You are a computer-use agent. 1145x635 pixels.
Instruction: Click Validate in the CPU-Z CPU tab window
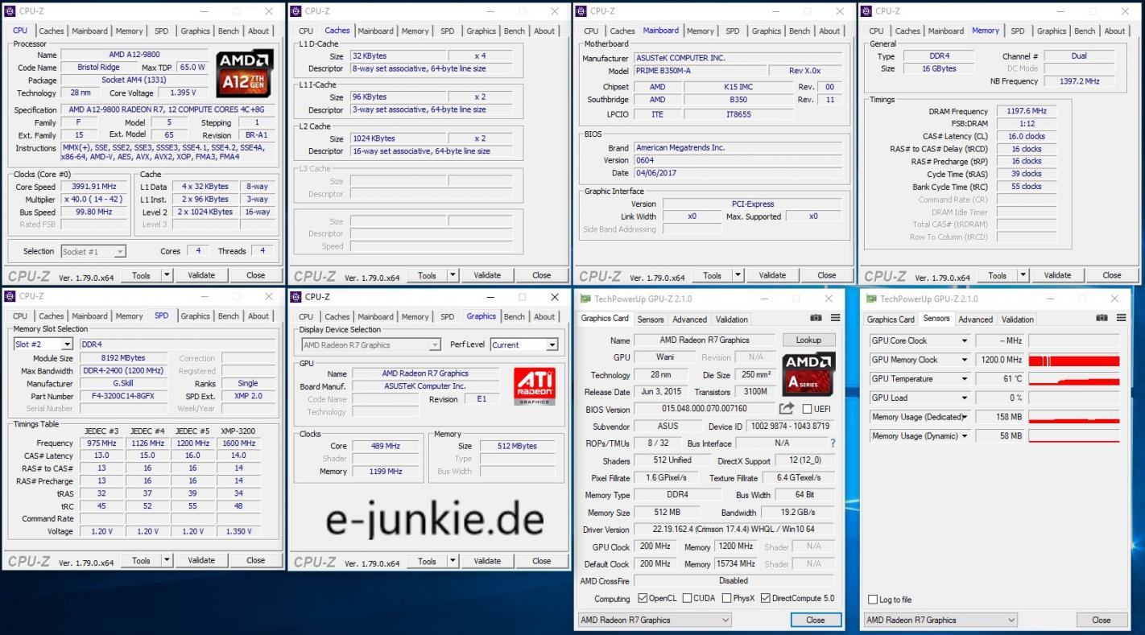point(201,275)
